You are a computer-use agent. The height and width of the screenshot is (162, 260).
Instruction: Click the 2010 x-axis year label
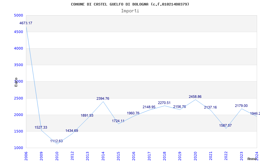[57, 156]
